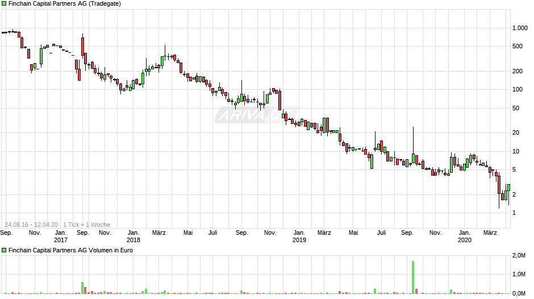Click the 5 price axis label
Image resolution: width=534 pixels, height=299 pixels.
514,170
